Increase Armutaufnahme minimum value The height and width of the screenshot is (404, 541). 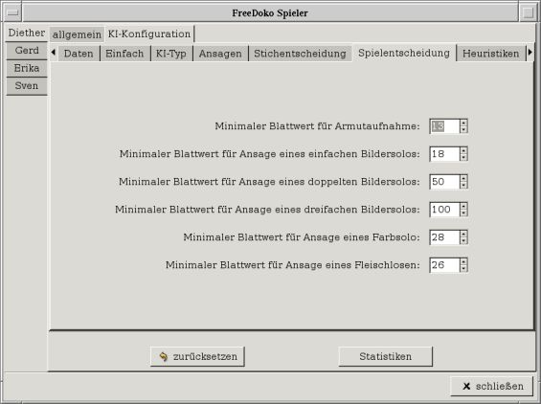(463, 123)
